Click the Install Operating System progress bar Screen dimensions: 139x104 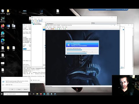tap(82, 50)
